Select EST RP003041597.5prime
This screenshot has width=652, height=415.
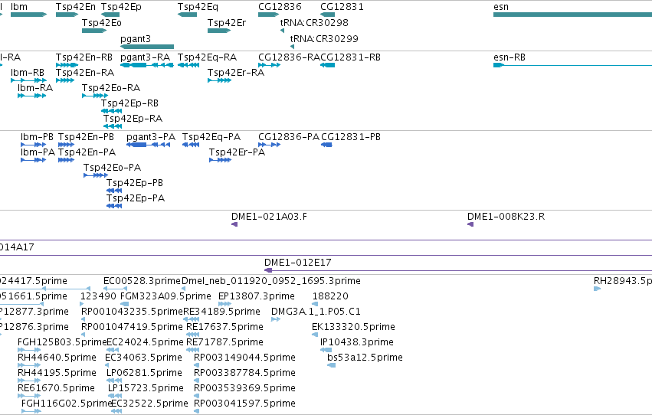pos(196,411)
